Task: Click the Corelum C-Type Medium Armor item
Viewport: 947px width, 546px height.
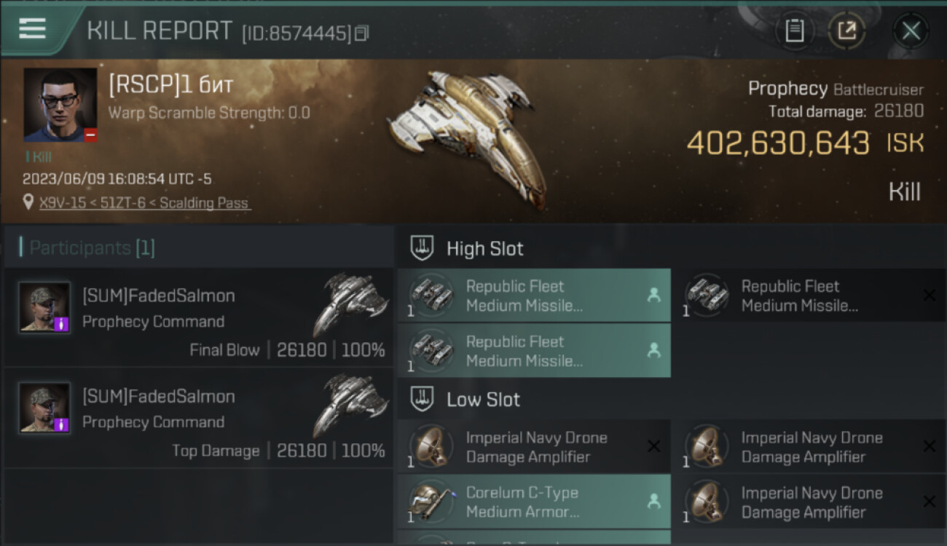Action: tap(533, 502)
